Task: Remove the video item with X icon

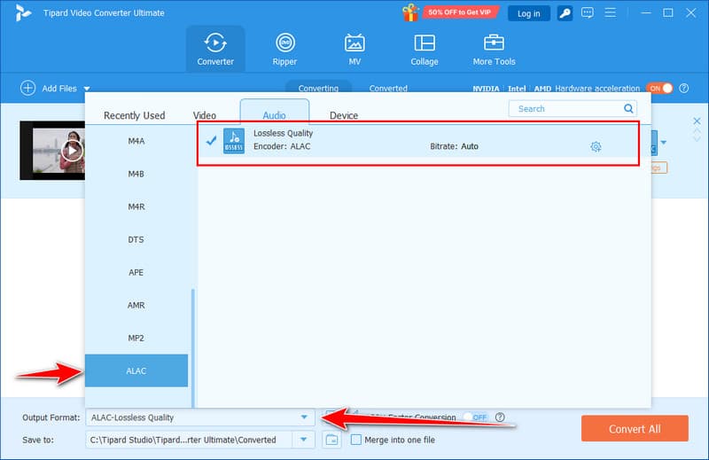Action: [697, 121]
